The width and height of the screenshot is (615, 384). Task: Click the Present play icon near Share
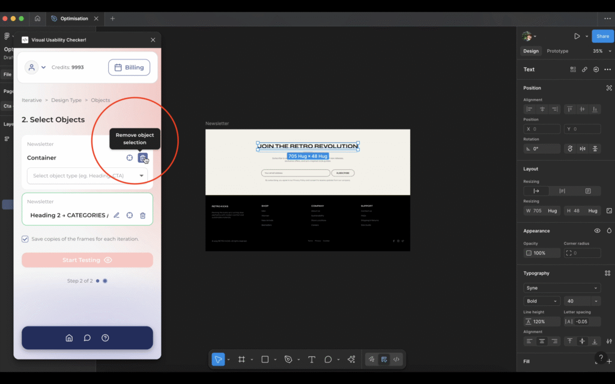click(x=577, y=36)
